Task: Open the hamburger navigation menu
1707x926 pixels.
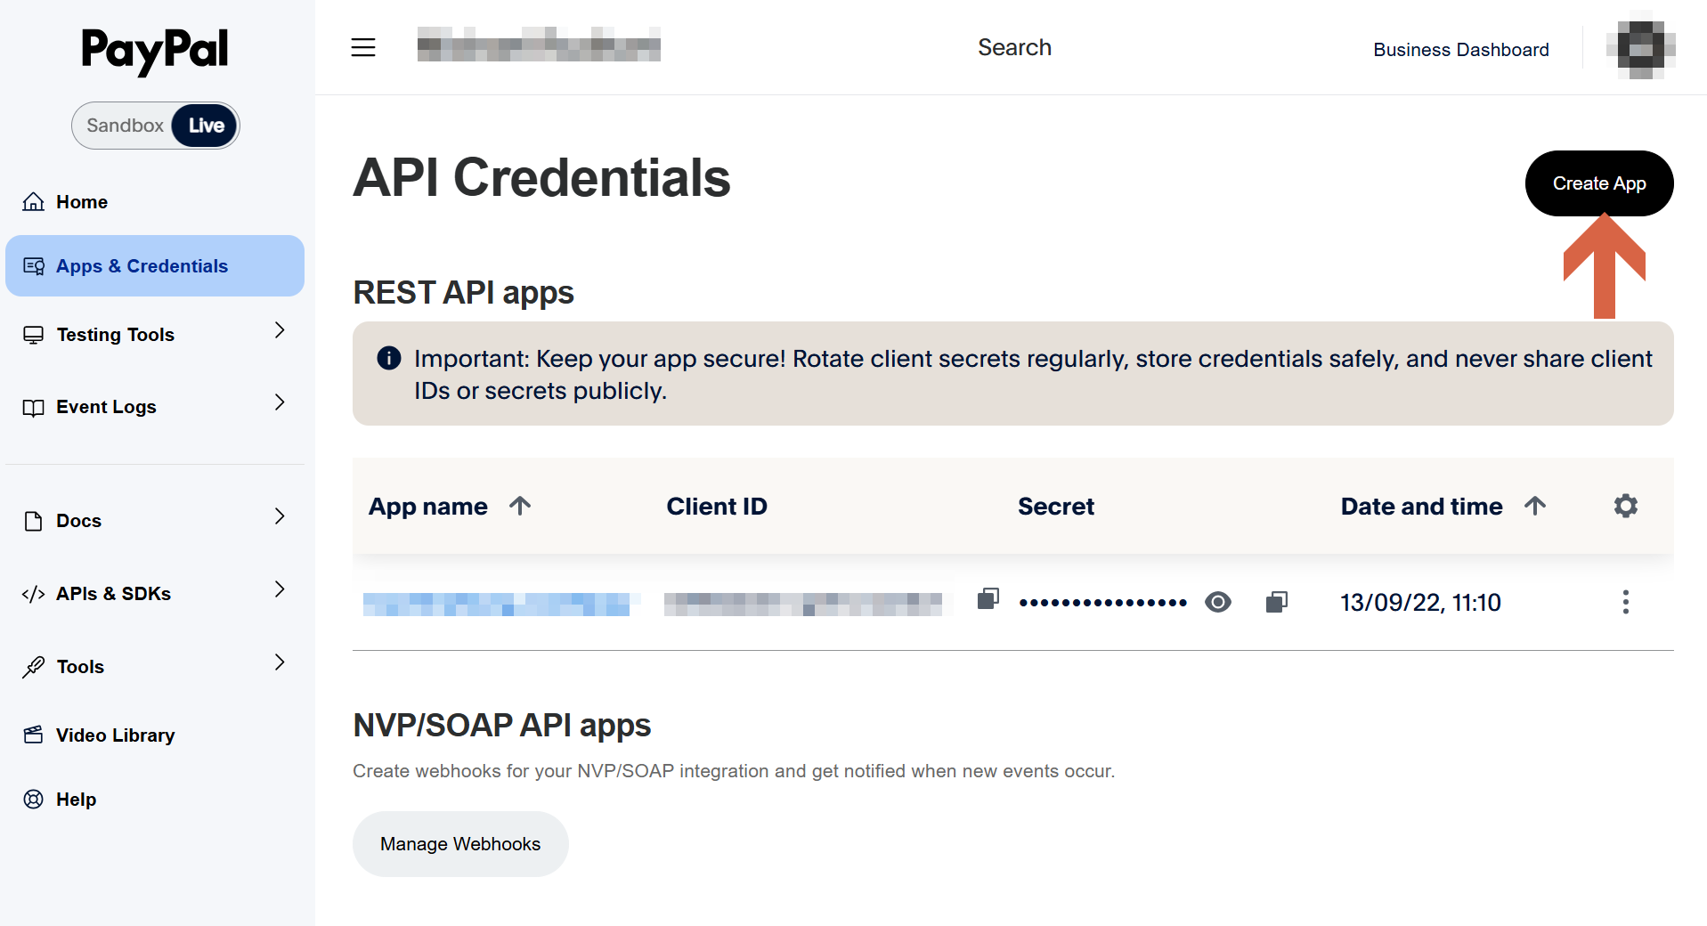Action: 363,47
